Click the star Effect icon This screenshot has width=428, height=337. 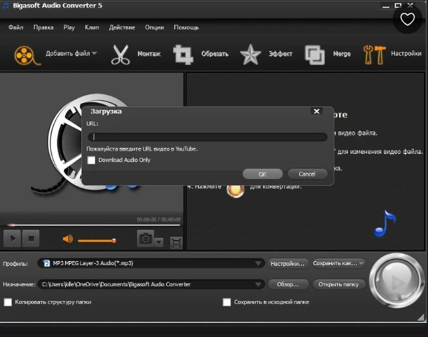250,54
